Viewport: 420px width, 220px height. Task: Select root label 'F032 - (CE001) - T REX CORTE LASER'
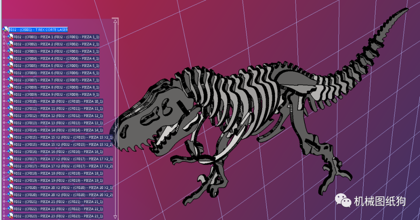click(x=38, y=29)
